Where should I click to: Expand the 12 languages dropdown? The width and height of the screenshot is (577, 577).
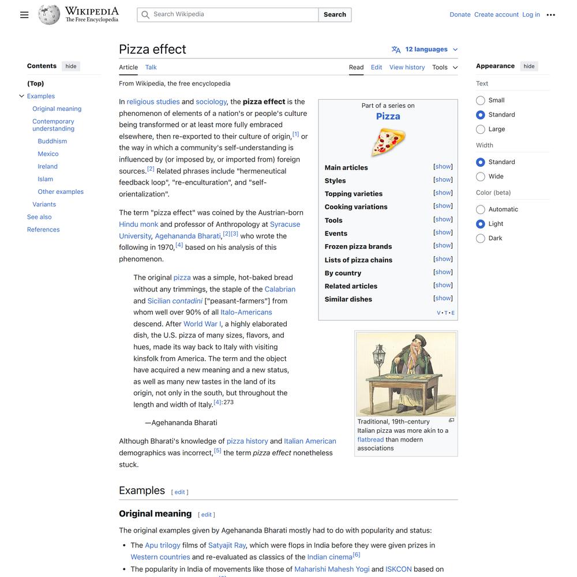(x=431, y=50)
